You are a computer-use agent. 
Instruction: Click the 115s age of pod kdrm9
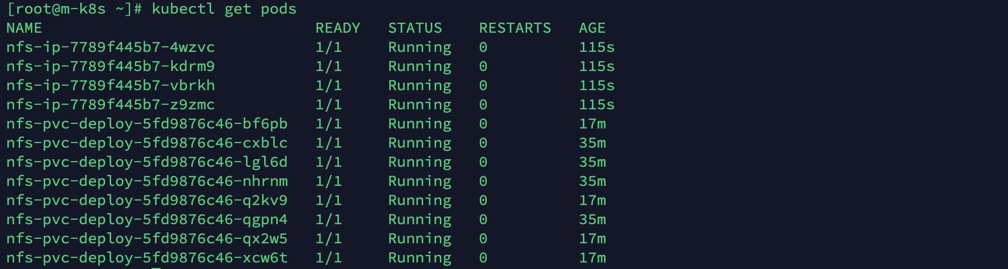[x=597, y=66]
